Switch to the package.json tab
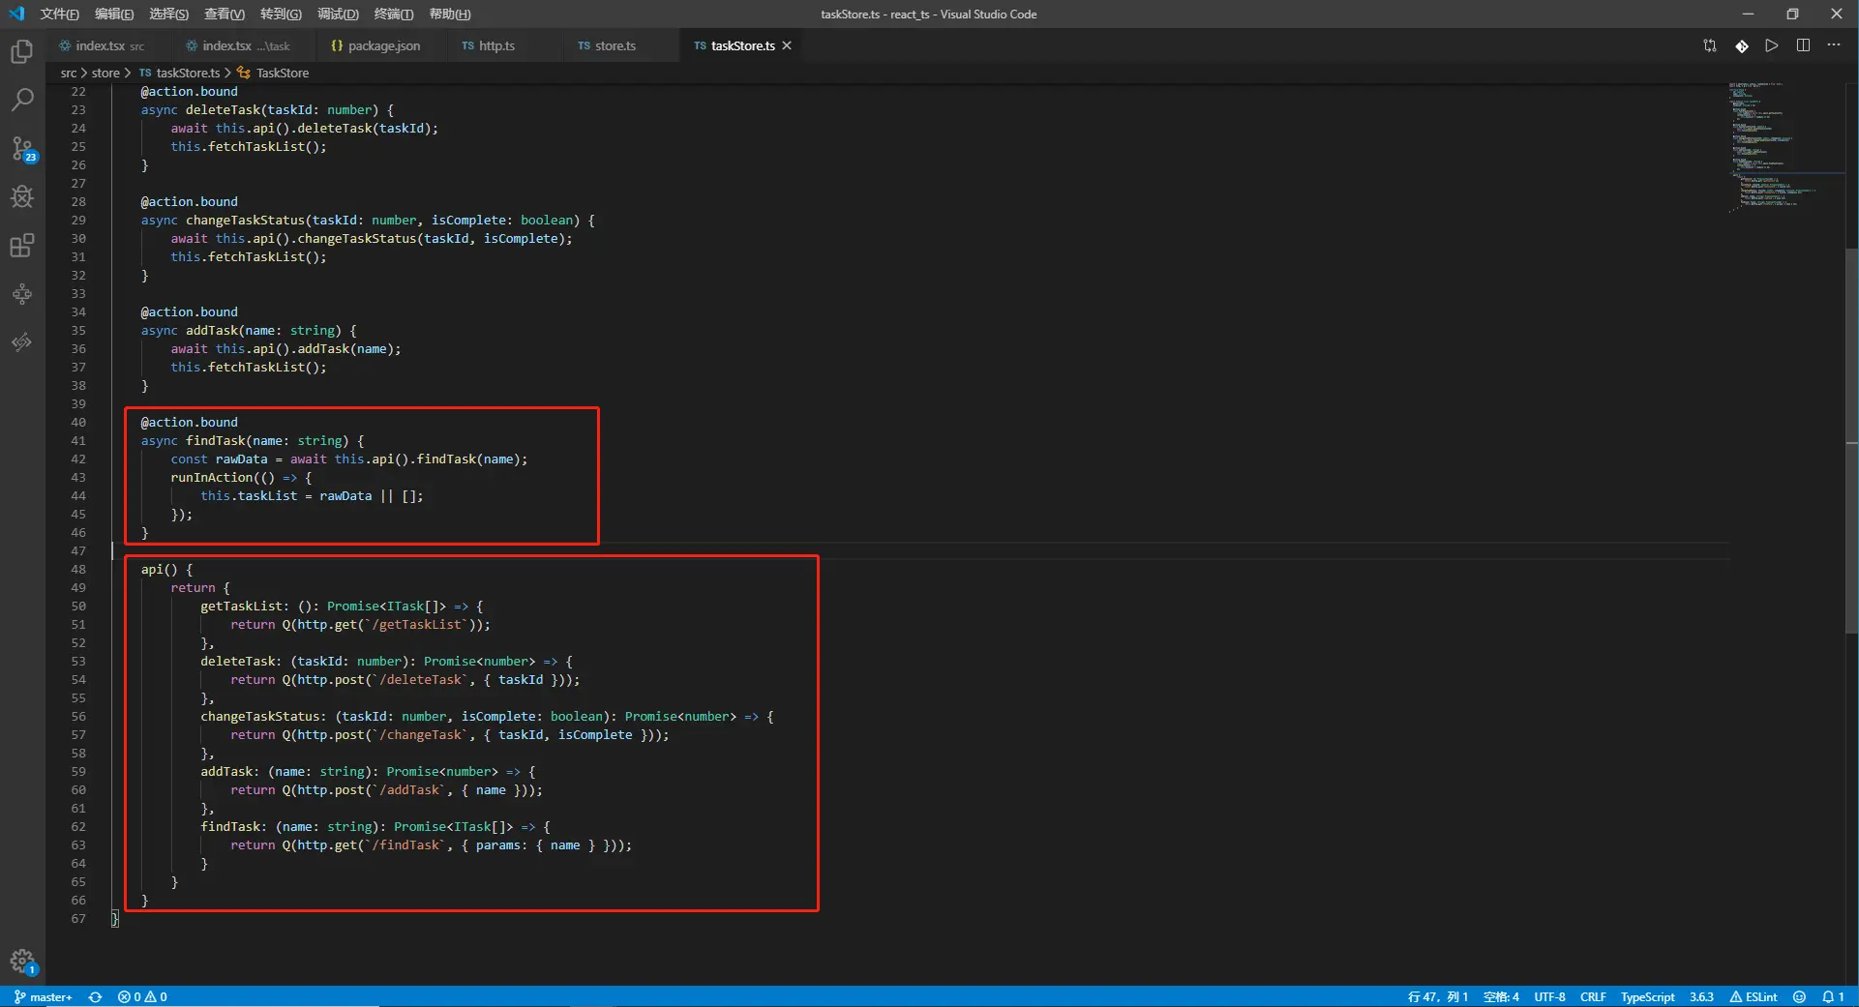Screen dimensions: 1859x1007 pos(383,45)
